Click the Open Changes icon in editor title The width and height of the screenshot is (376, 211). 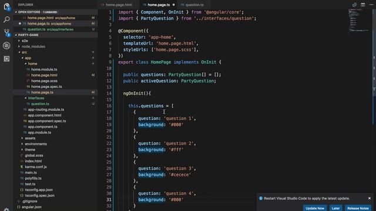[354, 5]
